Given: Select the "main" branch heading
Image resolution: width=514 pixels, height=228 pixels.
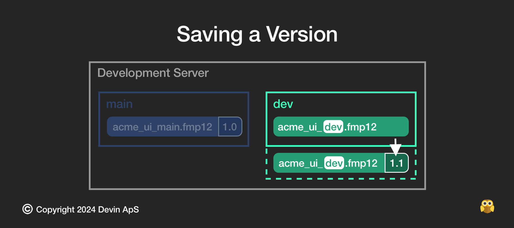Looking at the screenshot, I should click(119, 104).
